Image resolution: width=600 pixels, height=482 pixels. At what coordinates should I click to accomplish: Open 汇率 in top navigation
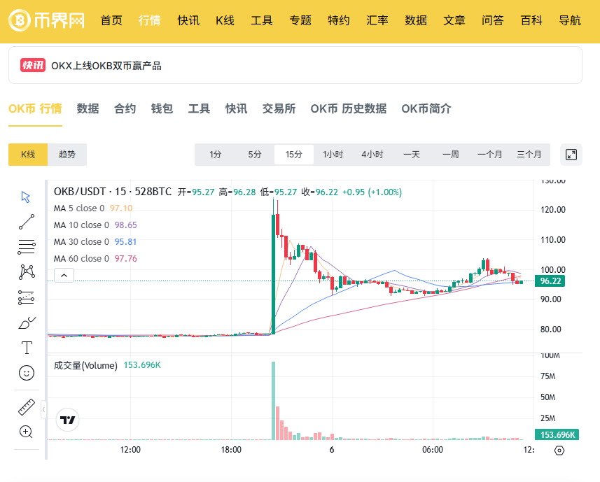[377, 20]
